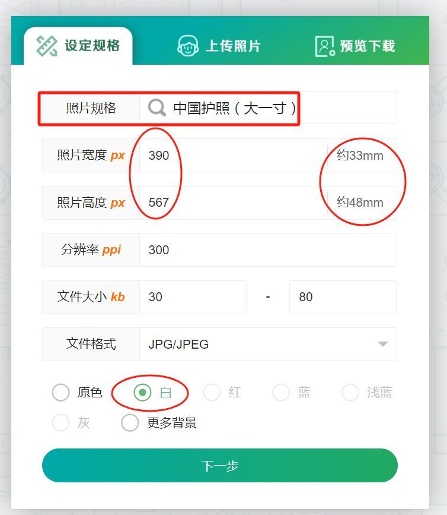Select the 灰 background radio button
The width and height of the screenshot is (447, 515).
(60, 422)
